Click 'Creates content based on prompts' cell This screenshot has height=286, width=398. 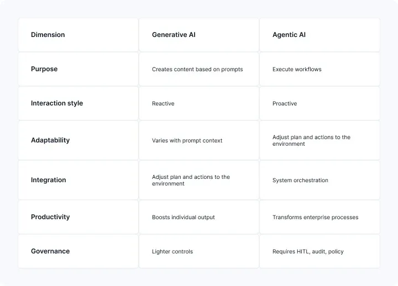(199, 69)
